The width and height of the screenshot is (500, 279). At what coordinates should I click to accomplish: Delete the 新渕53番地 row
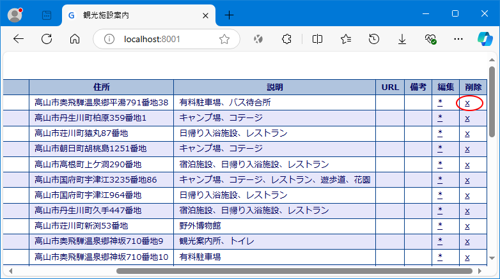467,227
